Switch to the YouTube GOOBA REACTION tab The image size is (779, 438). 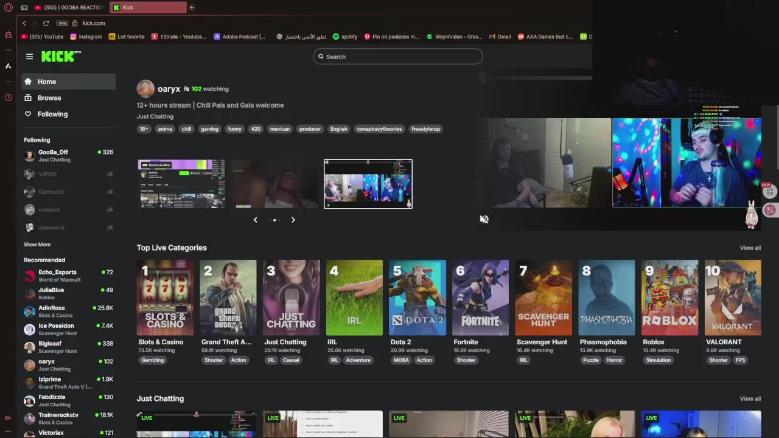tap(68, 7)
